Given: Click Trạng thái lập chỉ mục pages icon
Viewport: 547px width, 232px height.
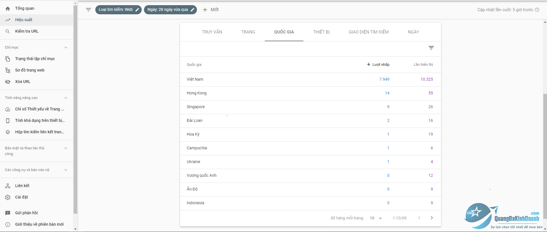Looking at the screenshot, I should click(8, 59).
